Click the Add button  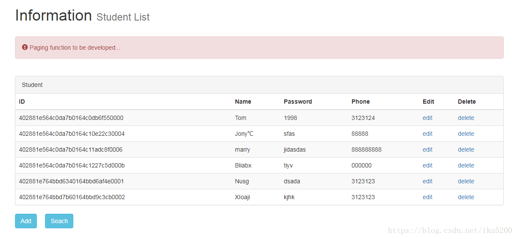point(26,221)
